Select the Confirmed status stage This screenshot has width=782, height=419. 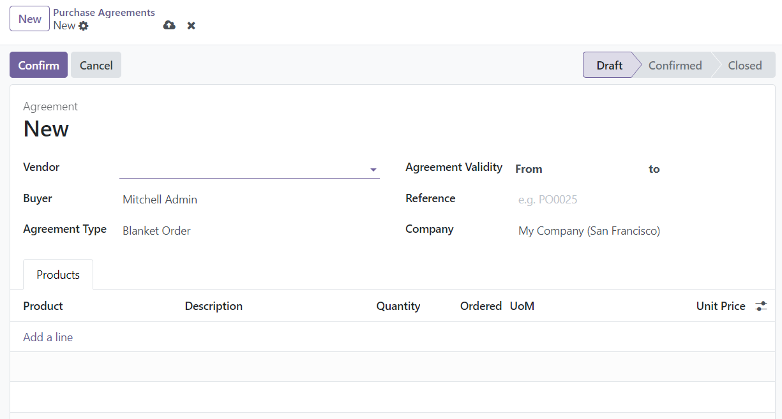(x=675, y=65)
